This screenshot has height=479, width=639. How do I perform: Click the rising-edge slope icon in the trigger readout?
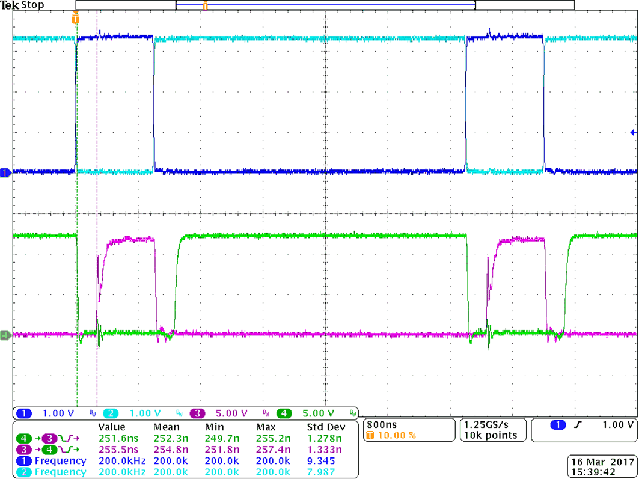[x=579, y=426]
